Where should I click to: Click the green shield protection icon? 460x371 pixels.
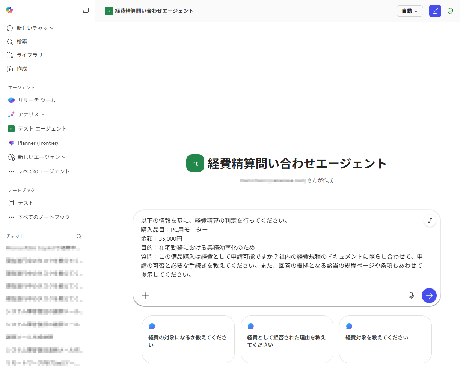click(x=450, y=11)
